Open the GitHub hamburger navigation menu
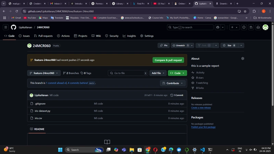274x154 pixels. tap(5, 27)
